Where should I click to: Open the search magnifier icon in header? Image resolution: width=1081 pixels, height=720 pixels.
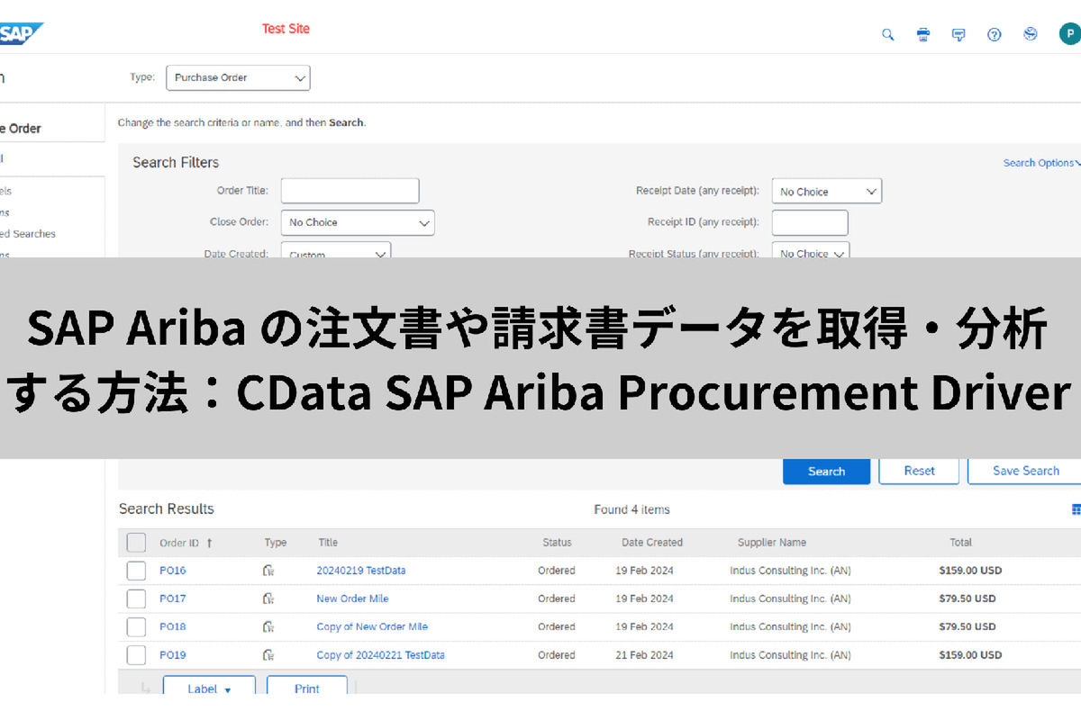click(887, 34)
